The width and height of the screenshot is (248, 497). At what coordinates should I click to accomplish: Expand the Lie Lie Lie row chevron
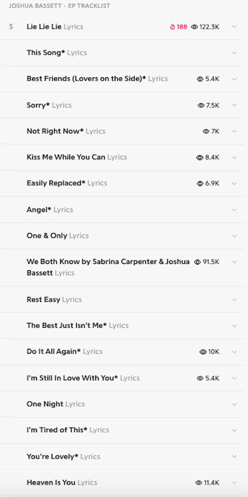[x=234, y=27]
